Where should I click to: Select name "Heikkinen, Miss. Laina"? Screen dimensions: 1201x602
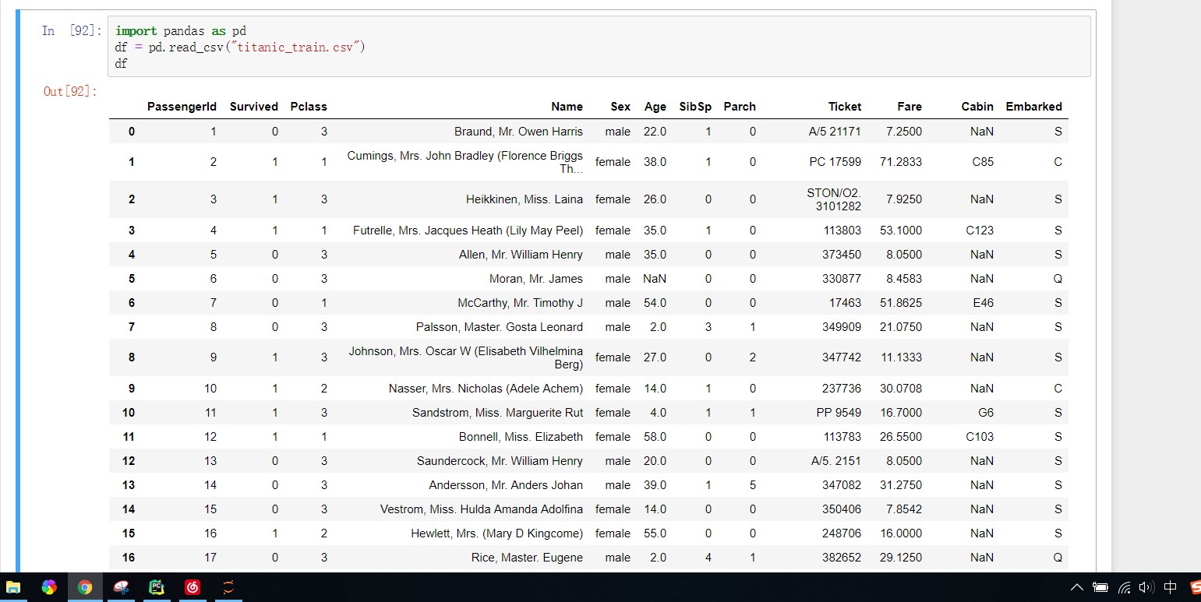point(525,199)
